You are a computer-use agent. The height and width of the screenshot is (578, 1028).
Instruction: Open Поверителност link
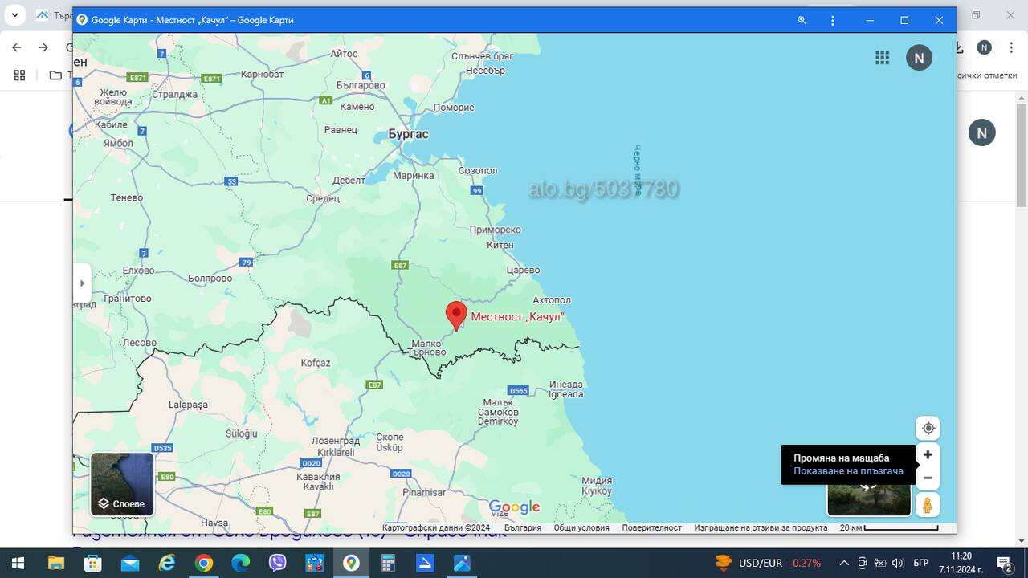point(651,527)
